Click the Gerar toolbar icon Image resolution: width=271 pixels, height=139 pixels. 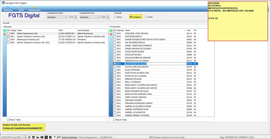tap(21, 9)
